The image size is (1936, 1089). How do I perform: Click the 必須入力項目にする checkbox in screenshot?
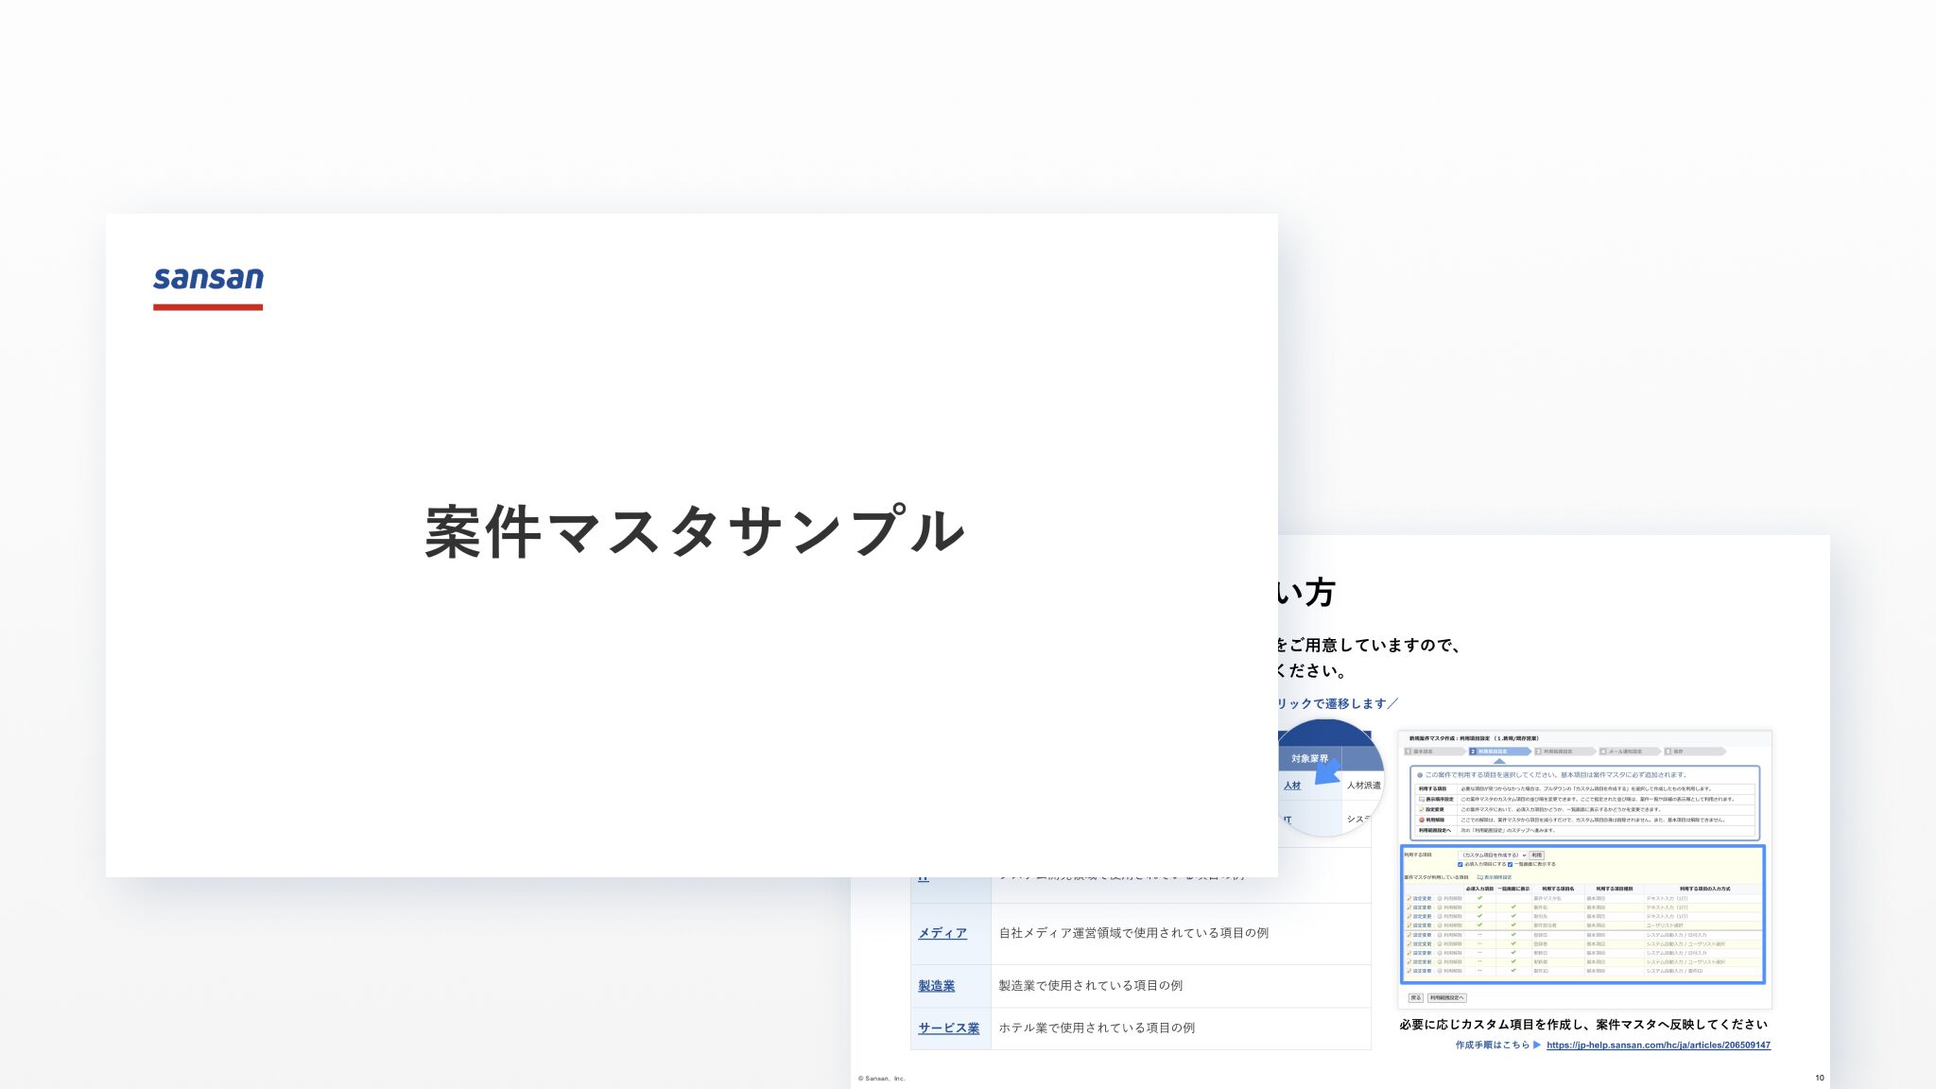[1460, 864]
